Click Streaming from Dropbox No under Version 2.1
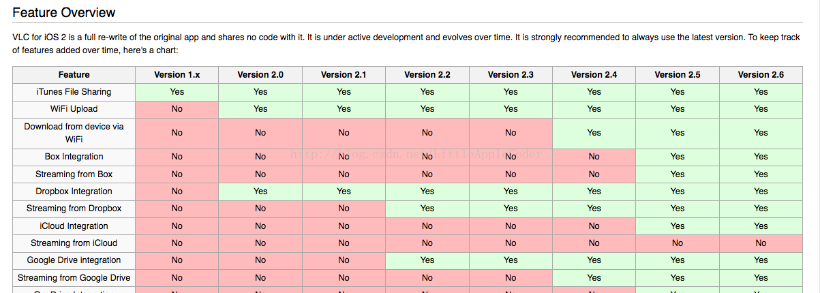820x293 pixels. coord(344,209)
